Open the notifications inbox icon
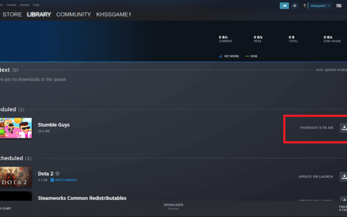Screen dimensions: 347x217 point(295,6)
